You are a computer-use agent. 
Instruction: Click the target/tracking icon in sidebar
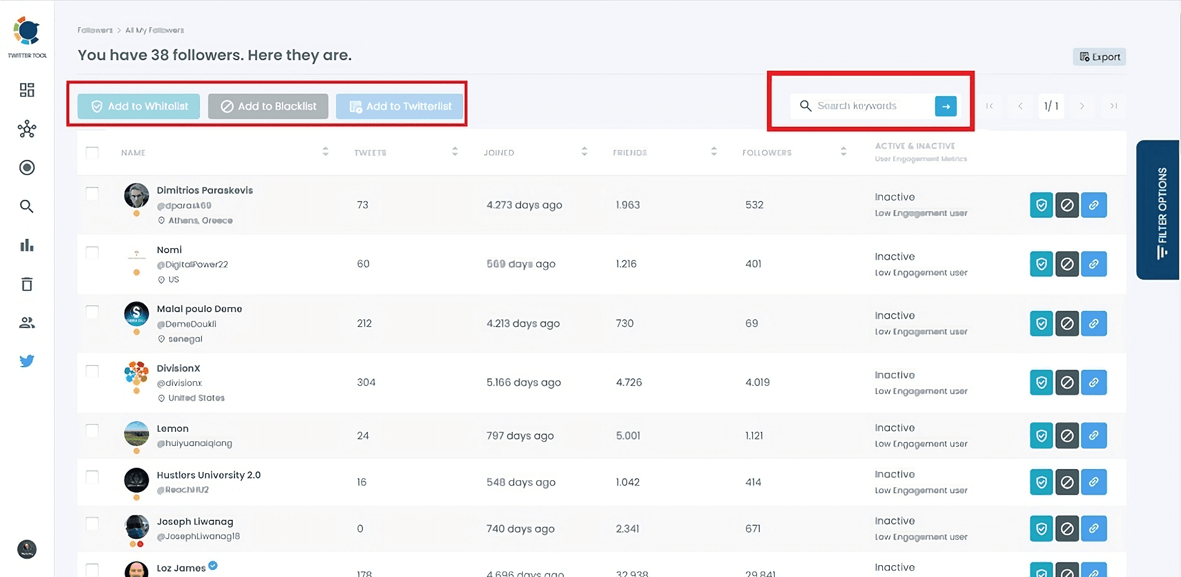click(x=27, y=168)
